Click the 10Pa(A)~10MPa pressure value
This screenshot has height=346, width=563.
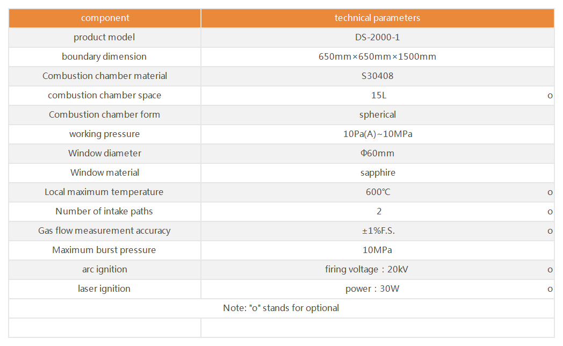coord(378,134)
